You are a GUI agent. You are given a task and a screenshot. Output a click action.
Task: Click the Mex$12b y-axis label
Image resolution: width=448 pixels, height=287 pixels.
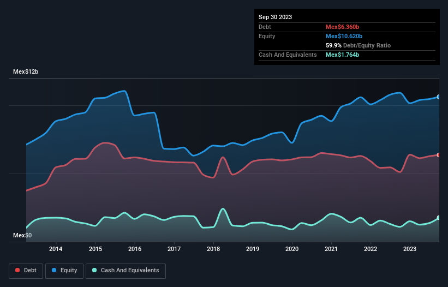(26, 72)
